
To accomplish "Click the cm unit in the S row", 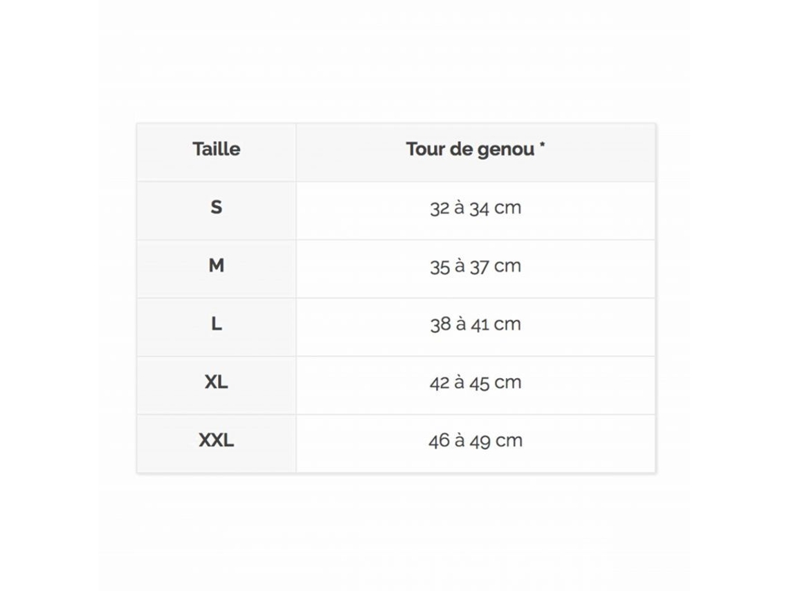I will pyautogui.click(x=508, y=208).
